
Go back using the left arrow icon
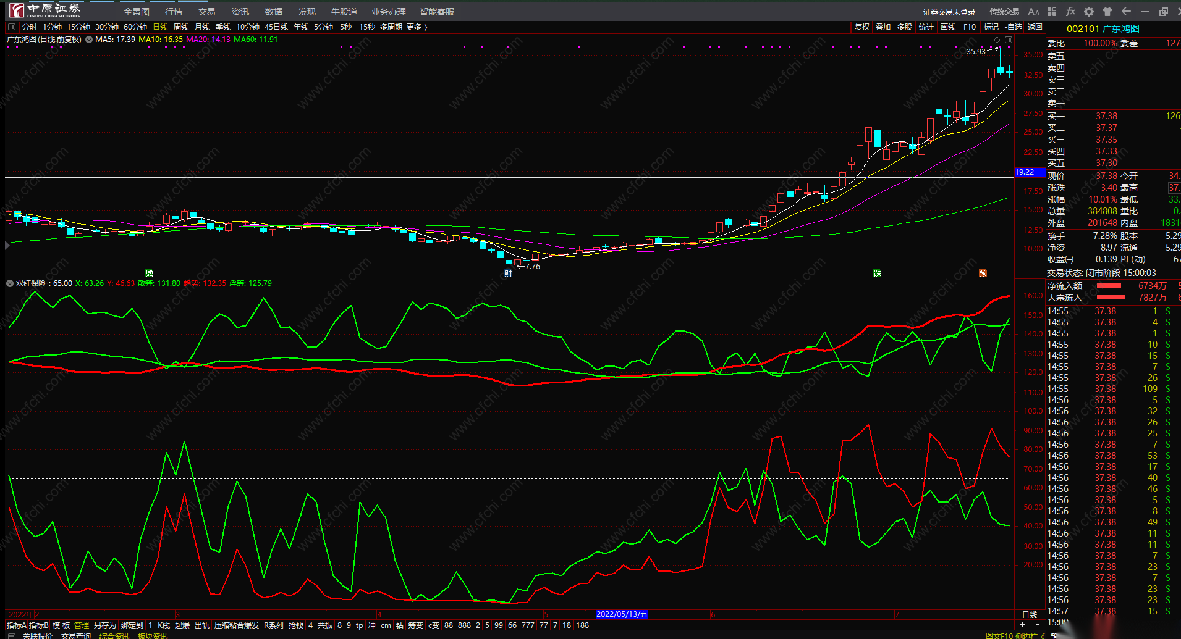pyautogui.click(x=1126, y=12)
